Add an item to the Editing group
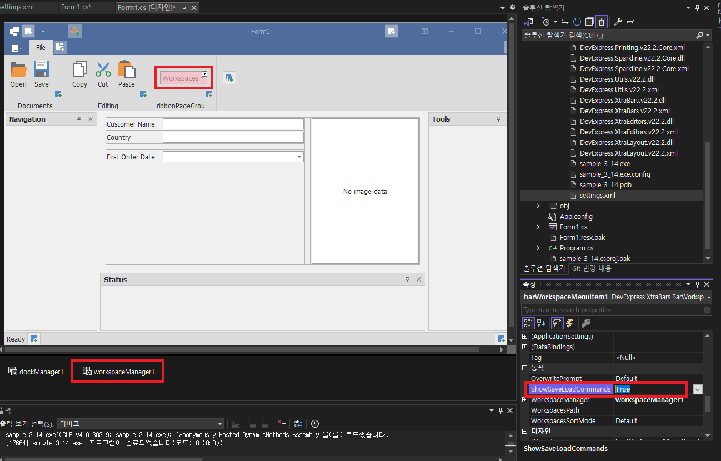The image size is (721, 461). (143, 94)
